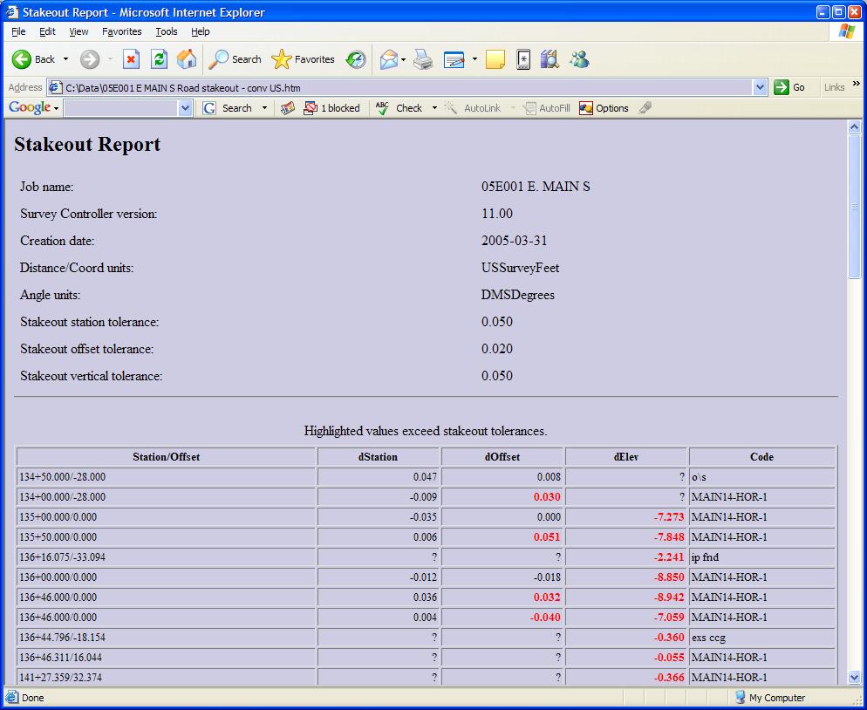Click the vertical scrollbar down arrow
Image resolution: width=867 pixels, height=710 pixels.
[854, 677]
